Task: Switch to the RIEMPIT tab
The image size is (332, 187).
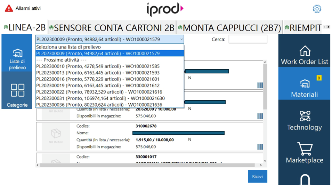Action: click(303, 28)
